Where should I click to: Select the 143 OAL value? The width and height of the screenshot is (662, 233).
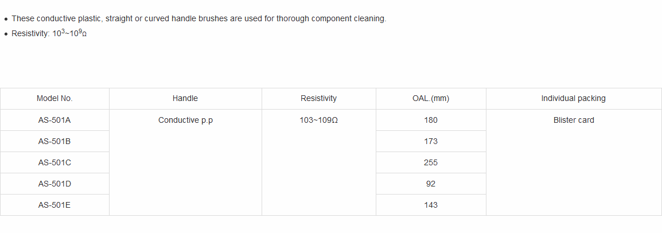pyautogui.click(x=431, y=205)
